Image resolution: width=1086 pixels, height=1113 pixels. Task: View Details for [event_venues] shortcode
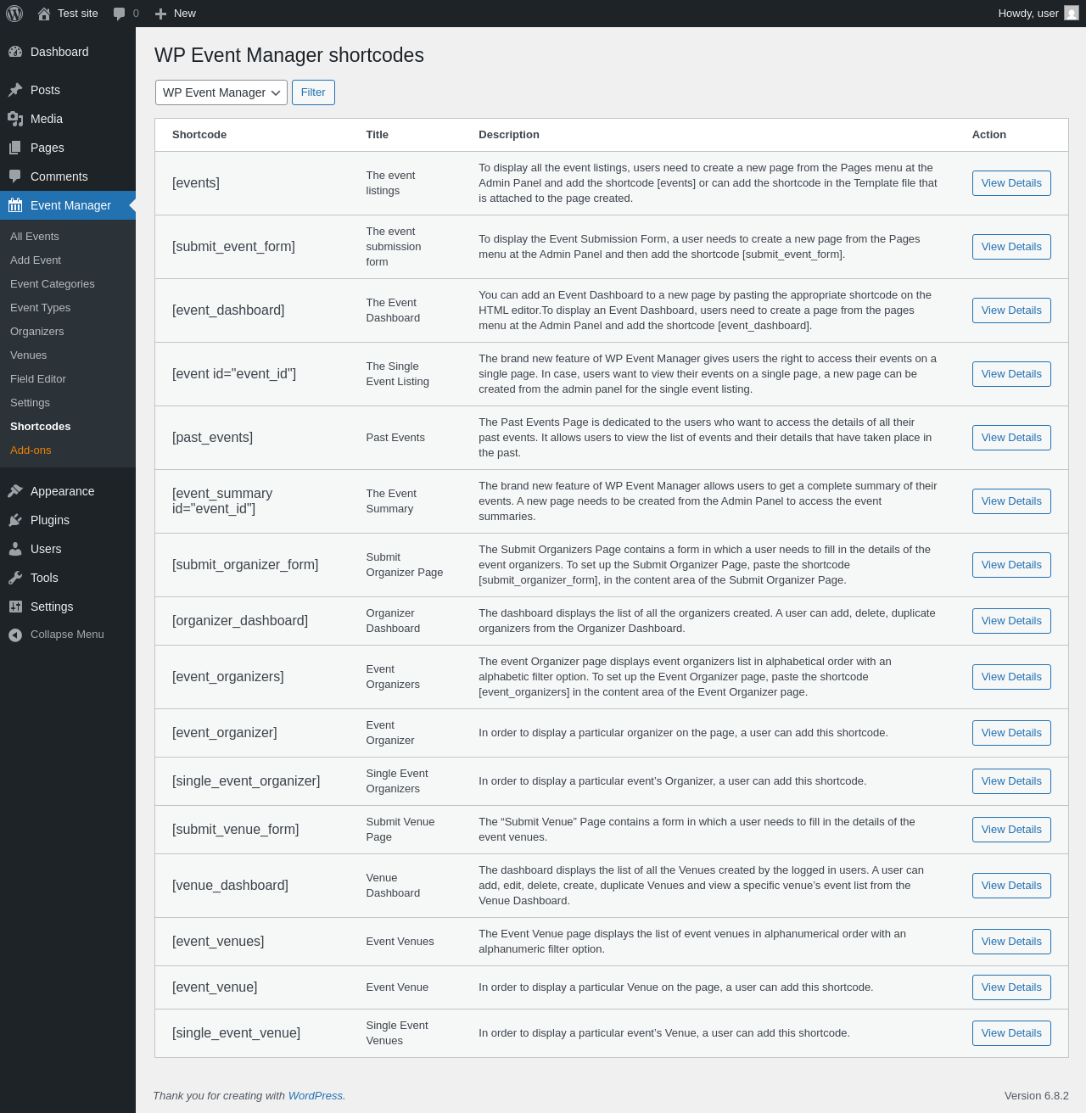point(1011,942)
